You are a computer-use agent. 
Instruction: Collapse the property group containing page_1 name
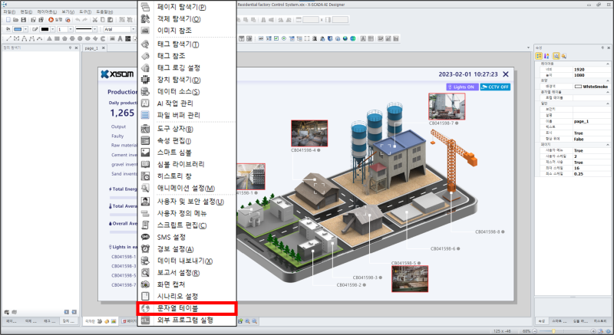(x=607, y=103)
